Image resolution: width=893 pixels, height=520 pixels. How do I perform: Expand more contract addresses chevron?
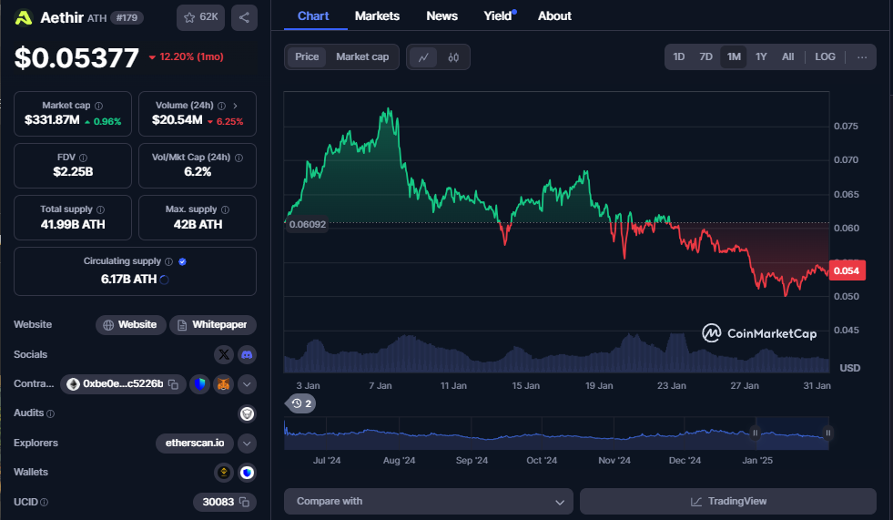click(247, 384)
